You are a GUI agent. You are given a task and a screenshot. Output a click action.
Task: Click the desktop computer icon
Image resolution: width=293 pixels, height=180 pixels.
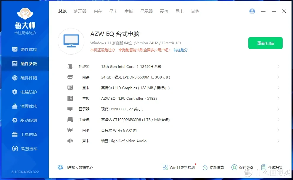[x=71, y=41]
